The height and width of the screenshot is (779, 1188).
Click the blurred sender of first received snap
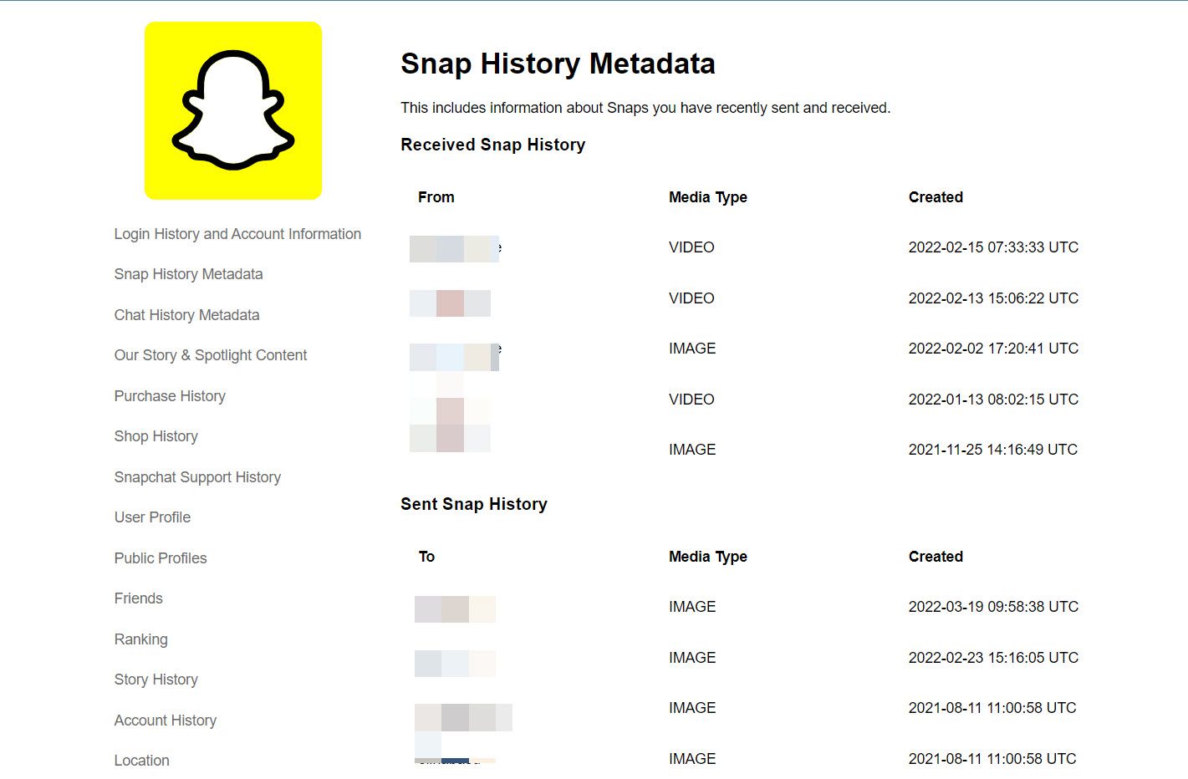tap(455, 249)
